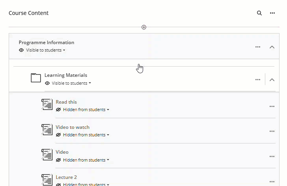Open the Lecture 2 item
287x186 pixels.
[66, 177]
